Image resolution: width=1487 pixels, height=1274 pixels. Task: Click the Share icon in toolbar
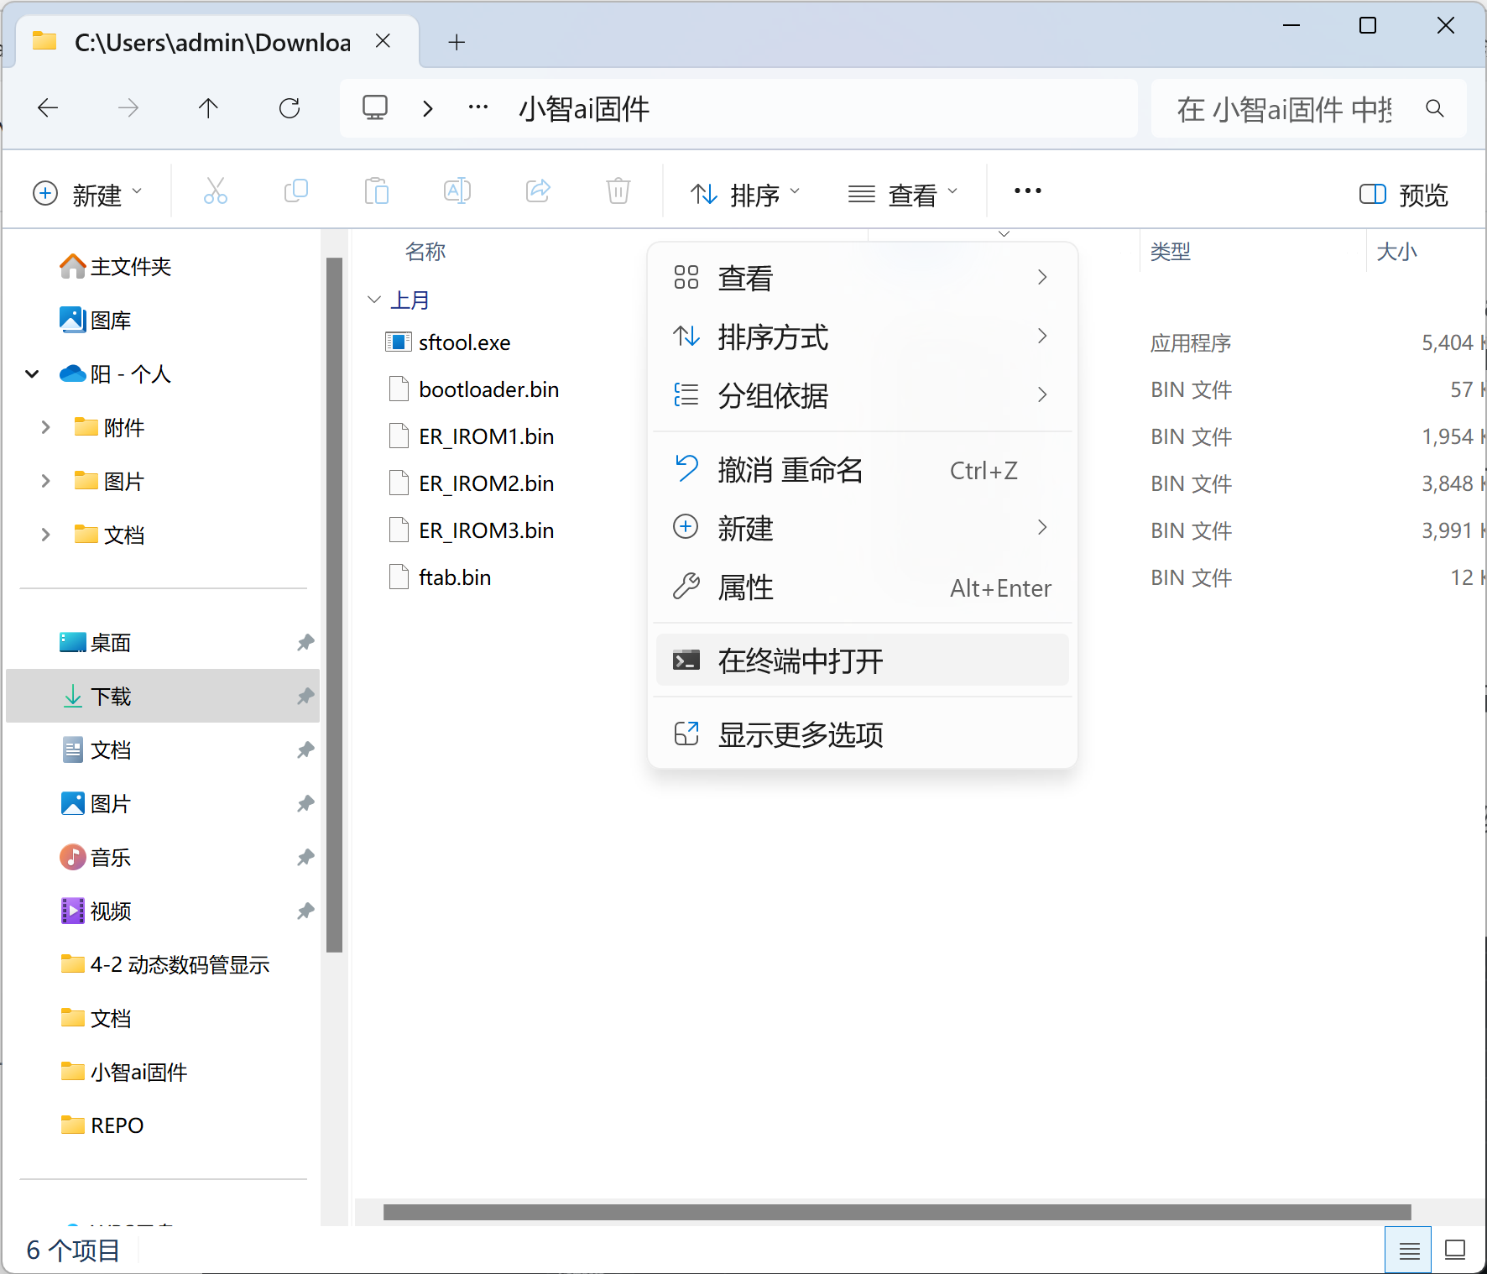point(538,192)
